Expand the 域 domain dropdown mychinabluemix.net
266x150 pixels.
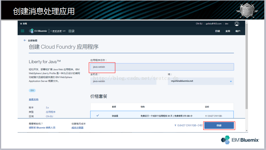tap(201, 81)
